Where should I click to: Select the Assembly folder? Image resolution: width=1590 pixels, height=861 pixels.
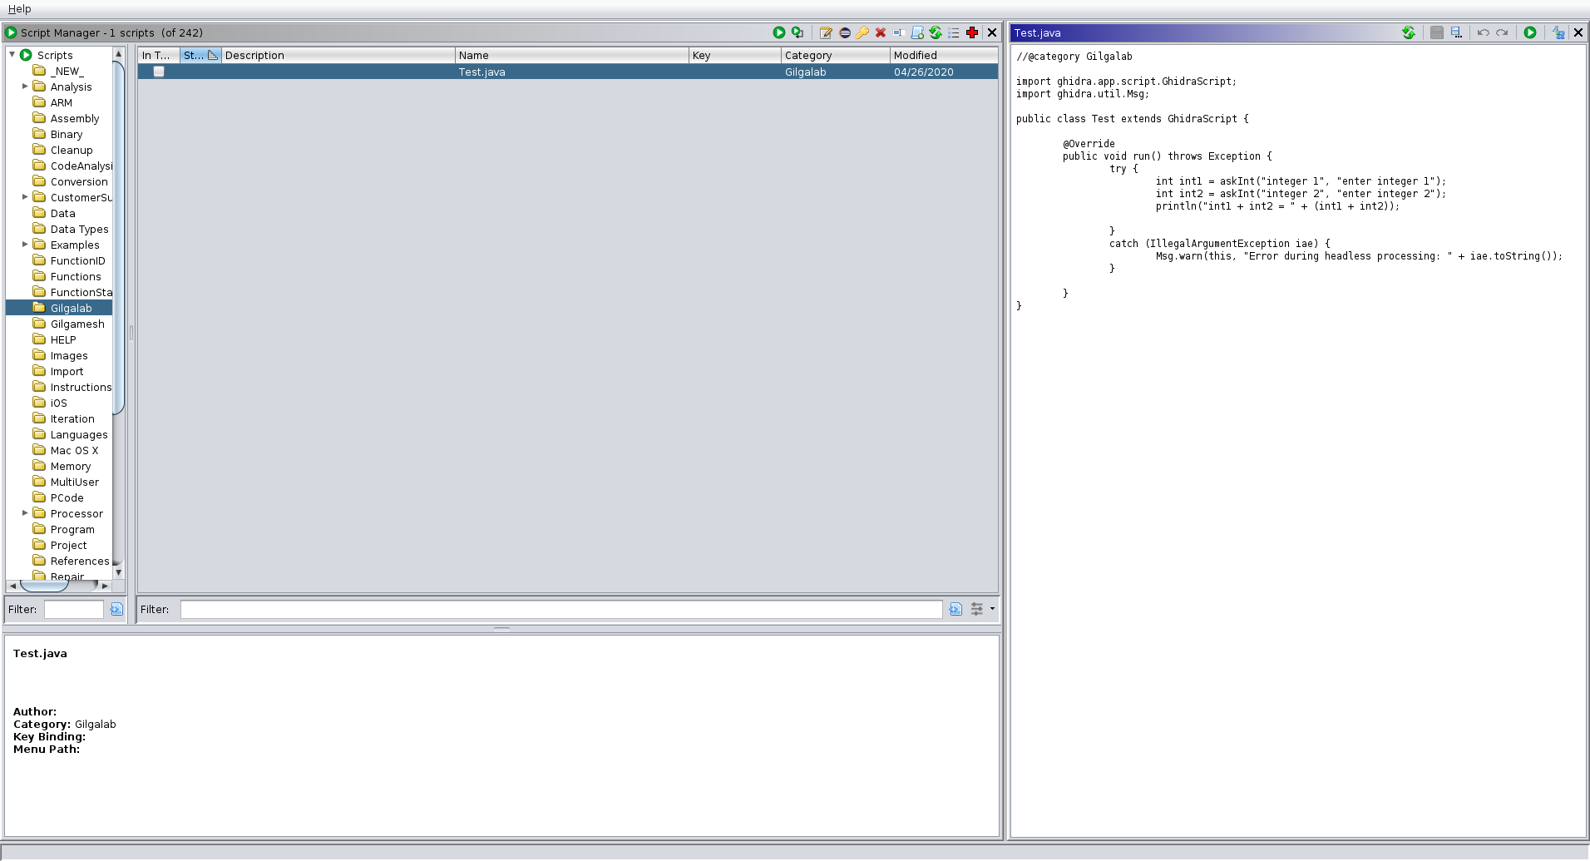(74, 118)
